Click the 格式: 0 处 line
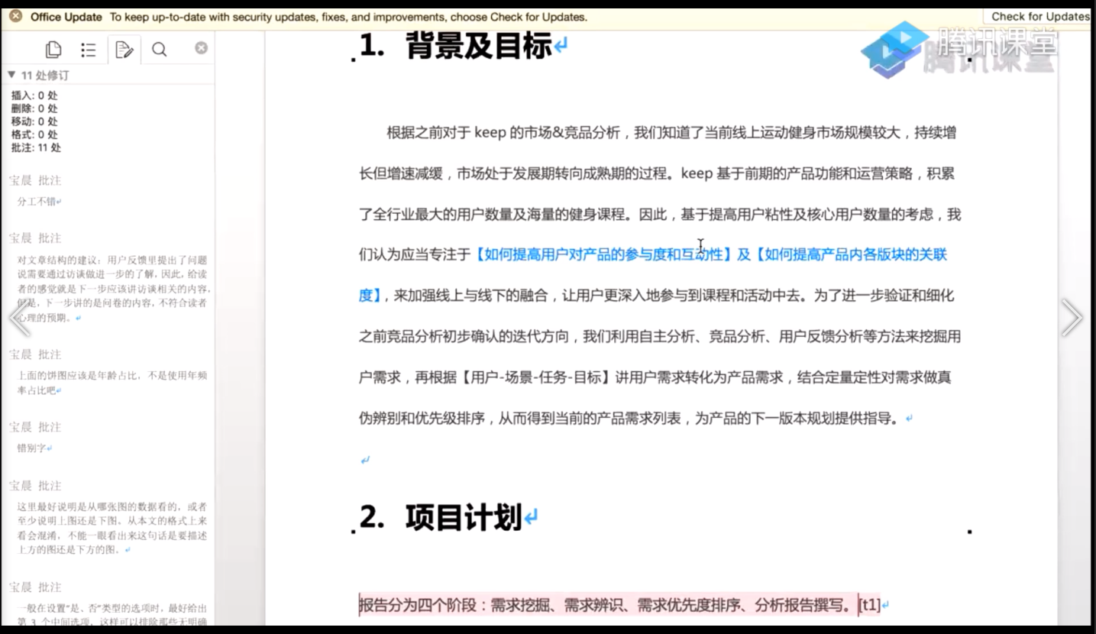This screenshot has height=634, width=1096. pyautogui.click(x=34, y=134)
